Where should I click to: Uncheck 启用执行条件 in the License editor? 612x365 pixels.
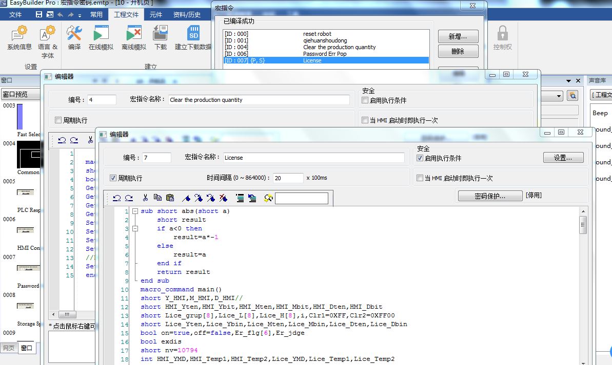click(x=420, y=158)
